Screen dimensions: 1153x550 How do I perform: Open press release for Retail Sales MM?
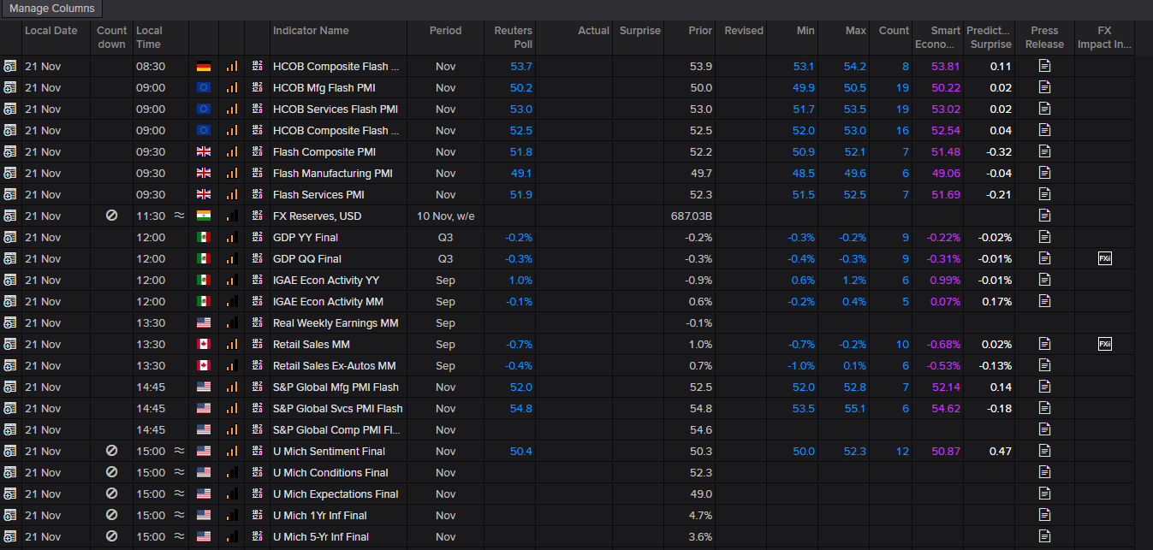click(1044, 344)
